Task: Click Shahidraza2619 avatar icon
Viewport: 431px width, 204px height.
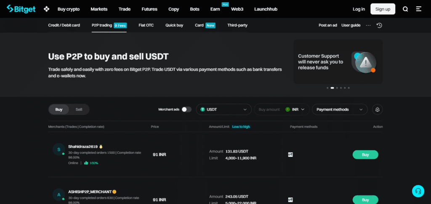Action: click(x=59, y=150)
